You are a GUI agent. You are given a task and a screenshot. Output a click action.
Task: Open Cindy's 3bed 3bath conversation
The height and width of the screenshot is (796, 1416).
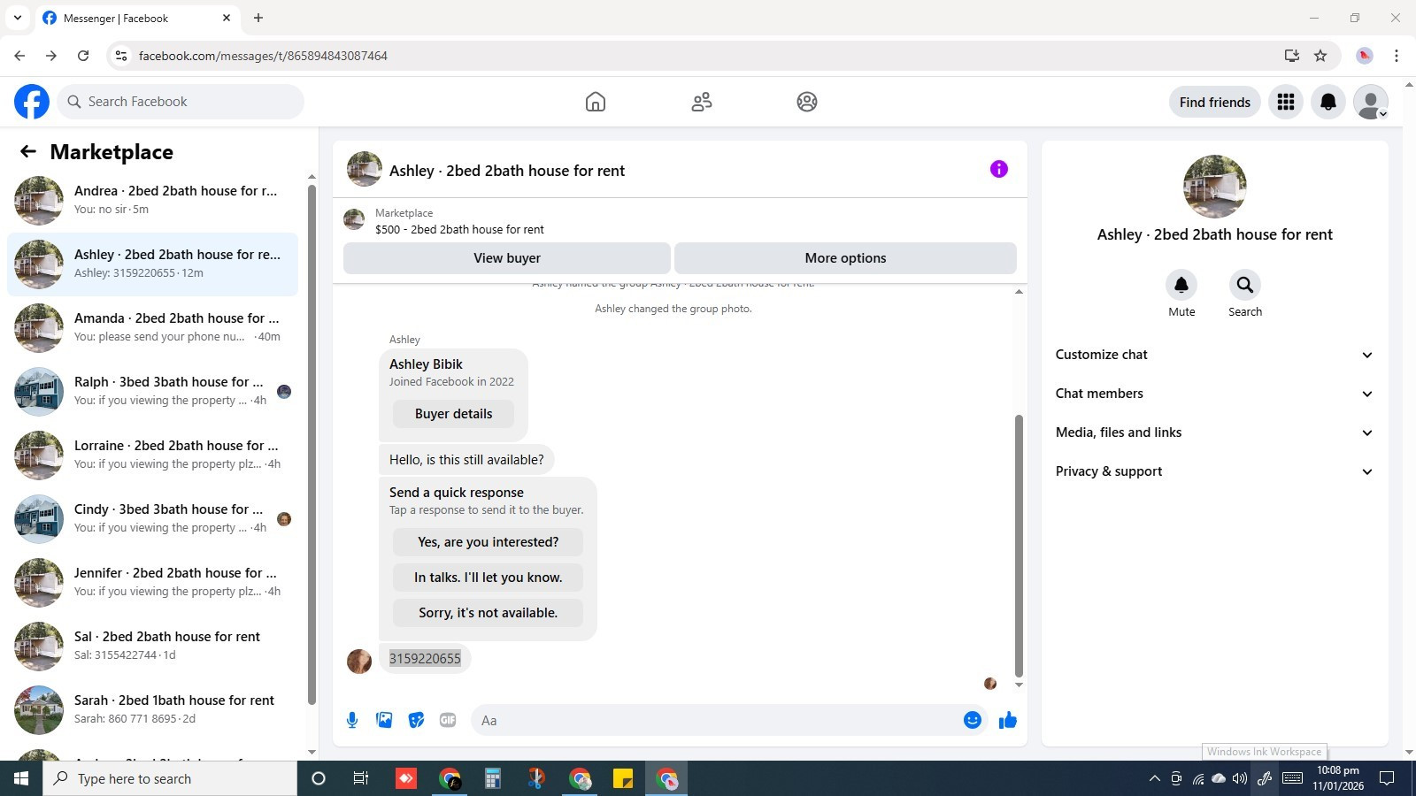[x=152, y=519]
